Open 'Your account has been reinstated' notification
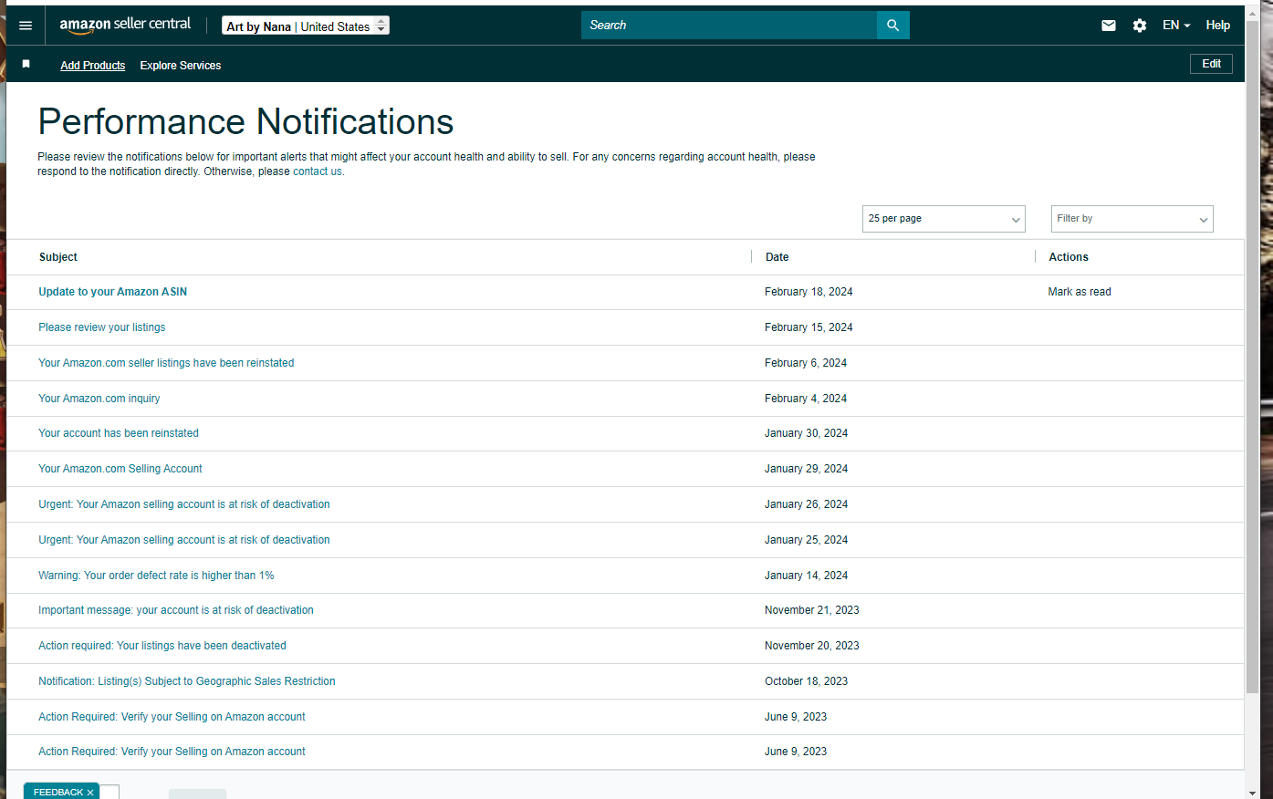Viewport: 1273px width, 799px height. pos(119,433)
